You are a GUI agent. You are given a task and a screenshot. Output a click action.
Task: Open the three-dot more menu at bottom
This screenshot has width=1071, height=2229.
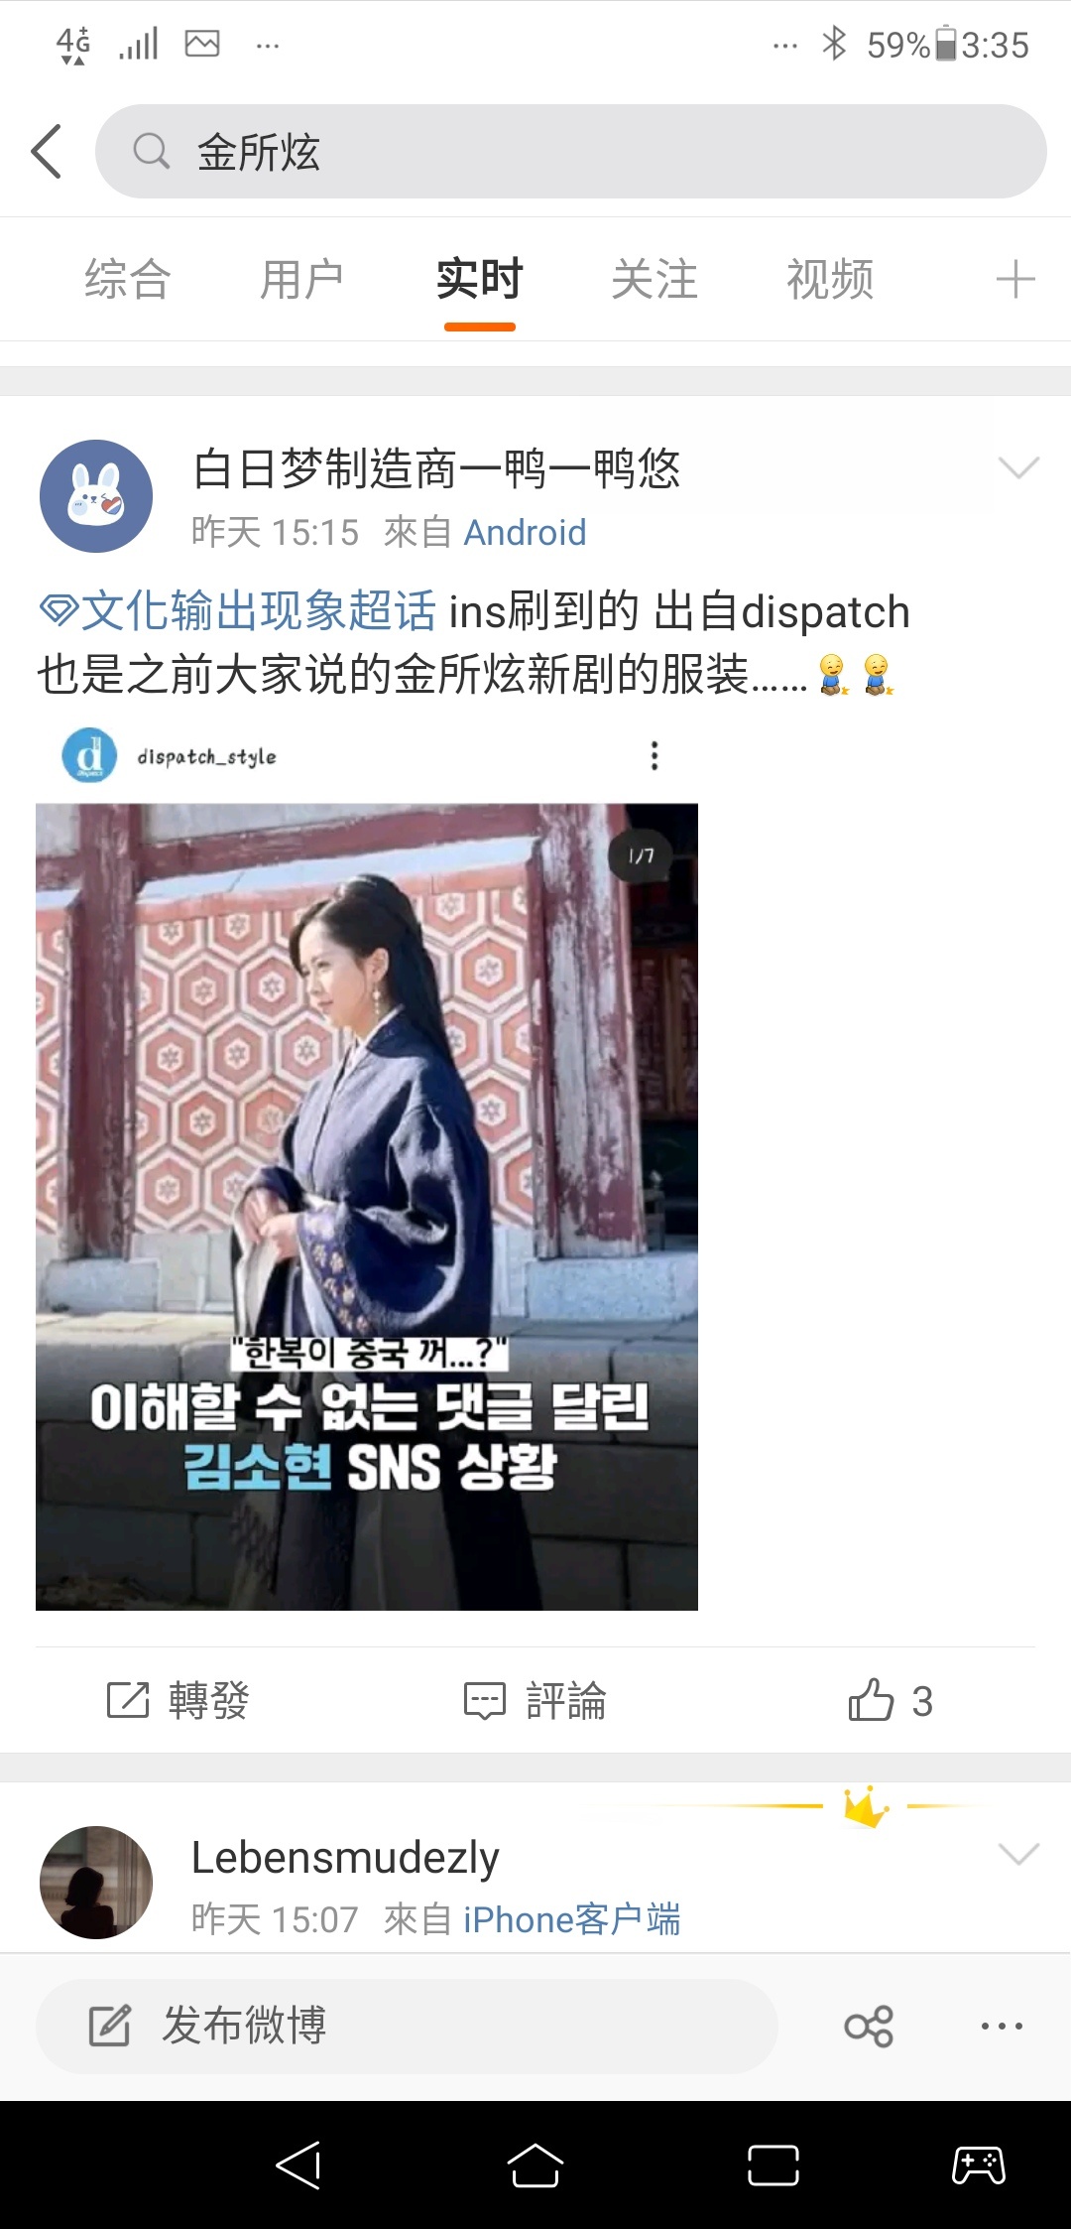pos(1002,2026)
